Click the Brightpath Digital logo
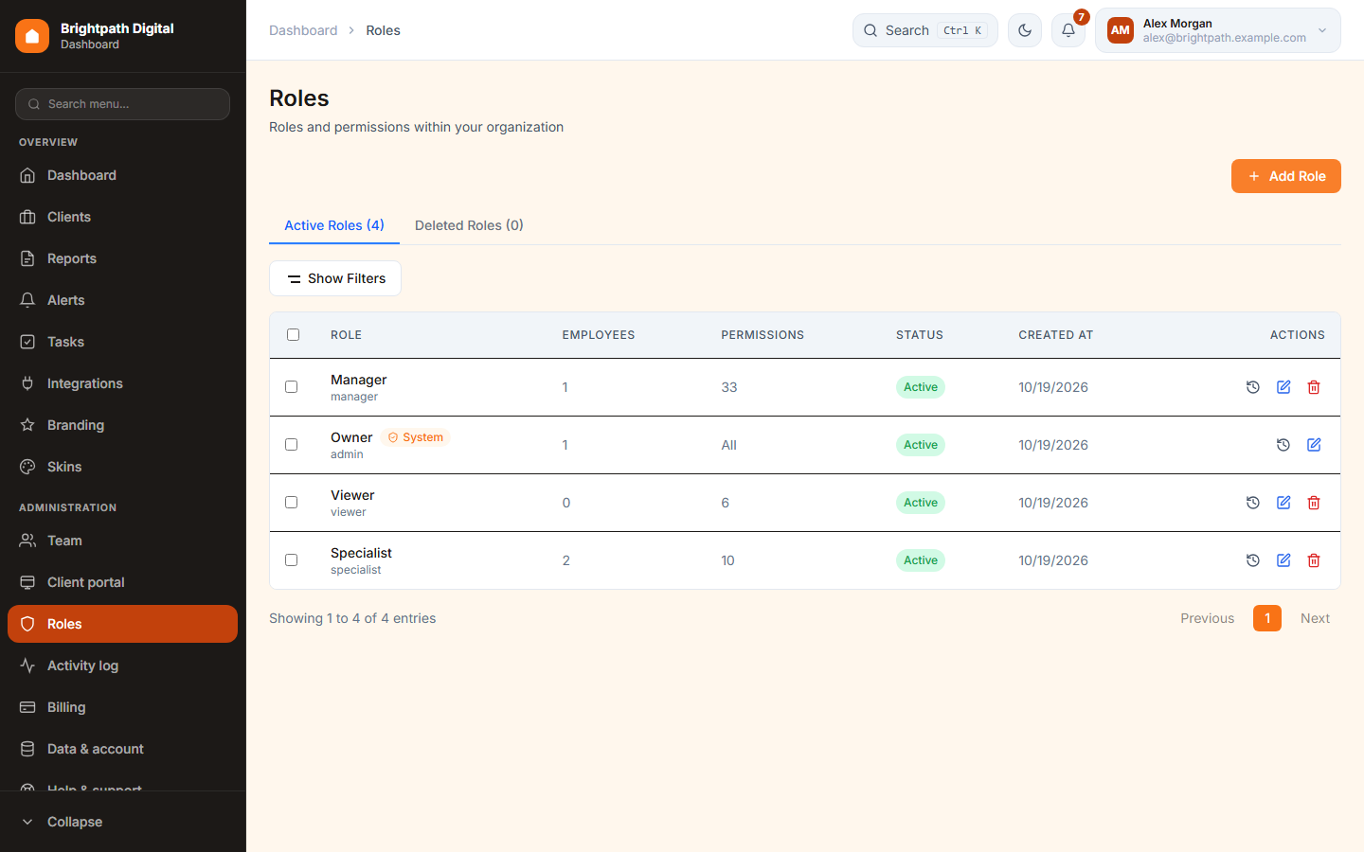The image size is (1364, 852). 32,36
